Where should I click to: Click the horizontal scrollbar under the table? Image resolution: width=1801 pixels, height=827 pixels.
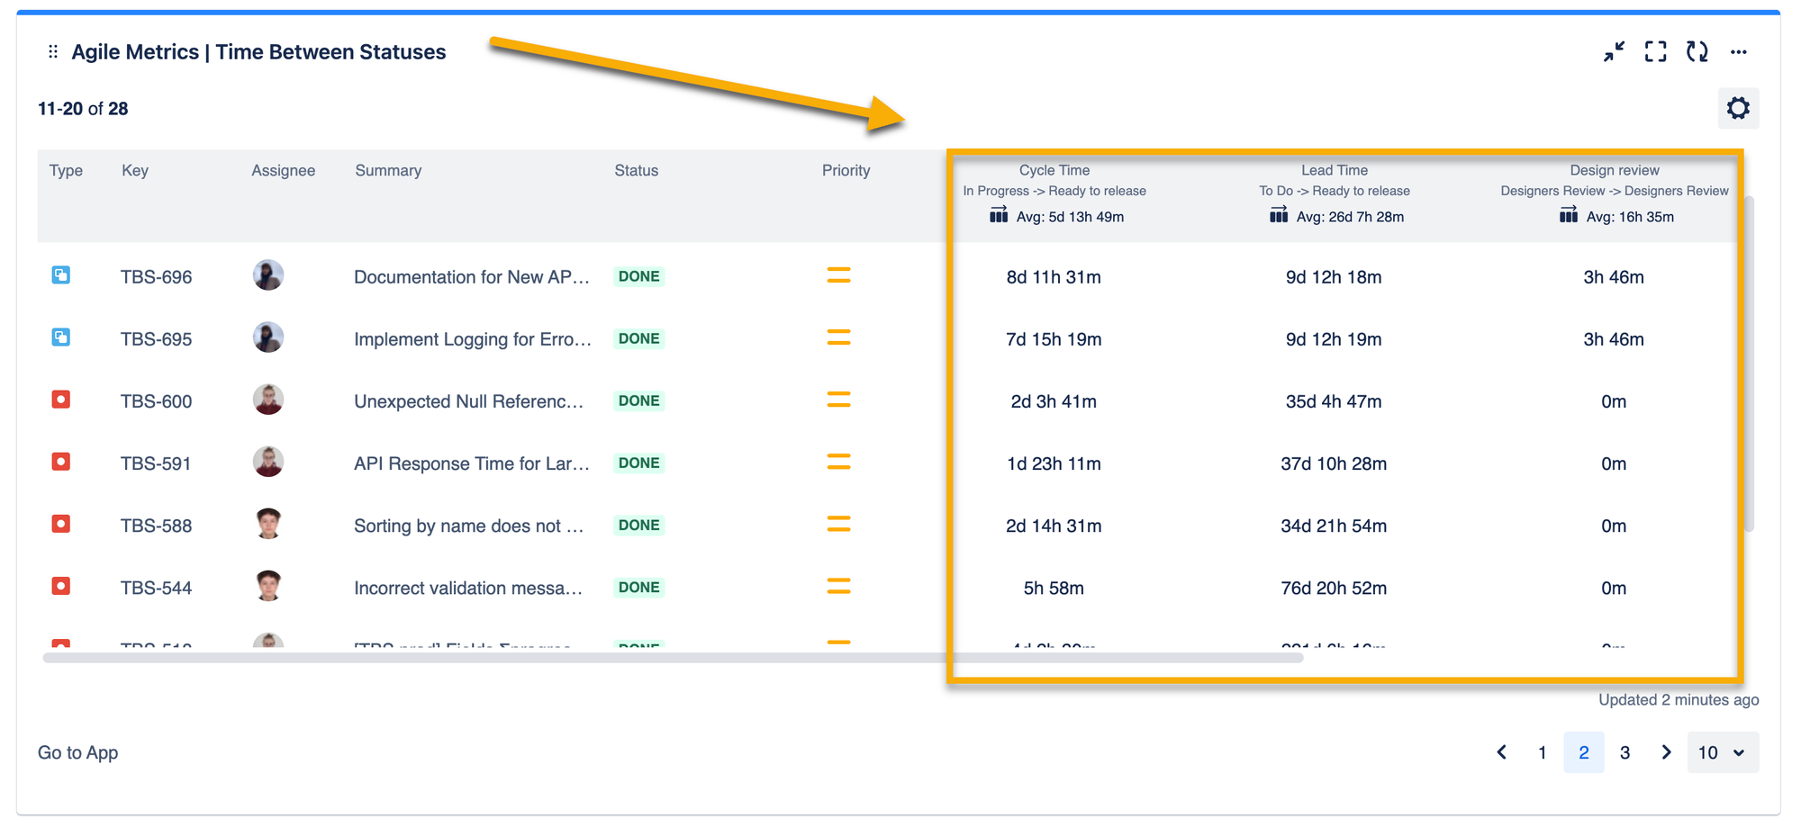673,658
